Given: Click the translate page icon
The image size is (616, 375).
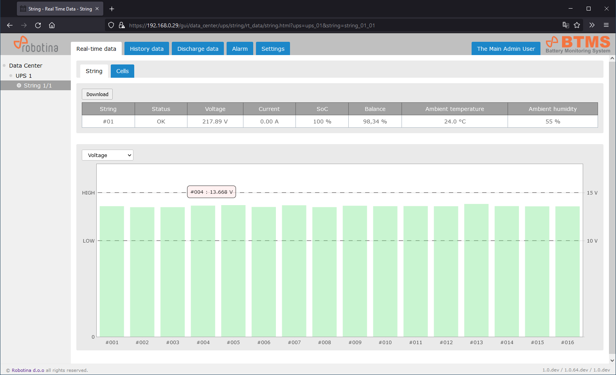Looking at the screenshot, I should click(x=566, y=25).
